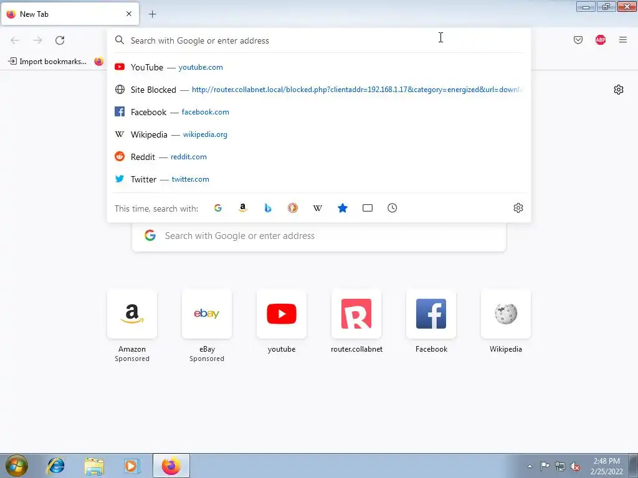Open the muted volume tray icon
Image resolution: width=638 pixels, height=478 pixels.
(x=575, y=466)
